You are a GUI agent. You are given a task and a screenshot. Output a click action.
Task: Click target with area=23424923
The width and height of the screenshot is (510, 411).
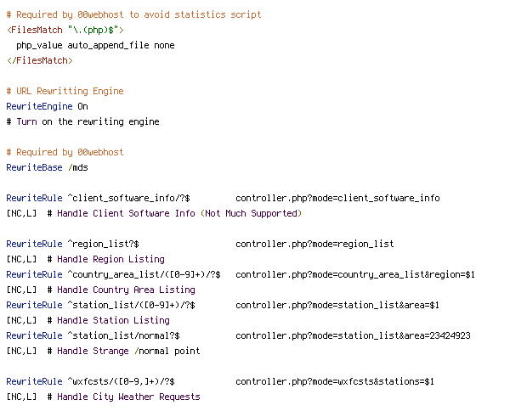(354, 335)
